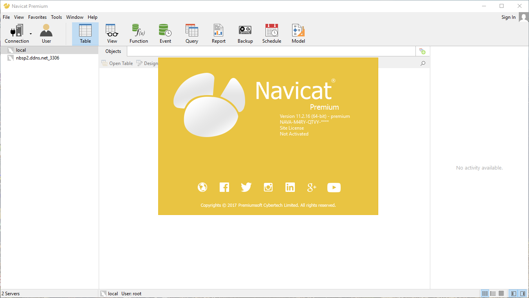529x298 pixels.
Task: Open the Schedule tool
Action: 271,33
